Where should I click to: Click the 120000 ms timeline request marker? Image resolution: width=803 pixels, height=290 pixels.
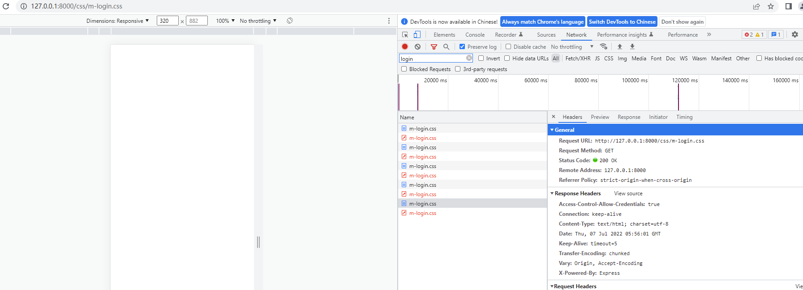click(x=678, y=97)
